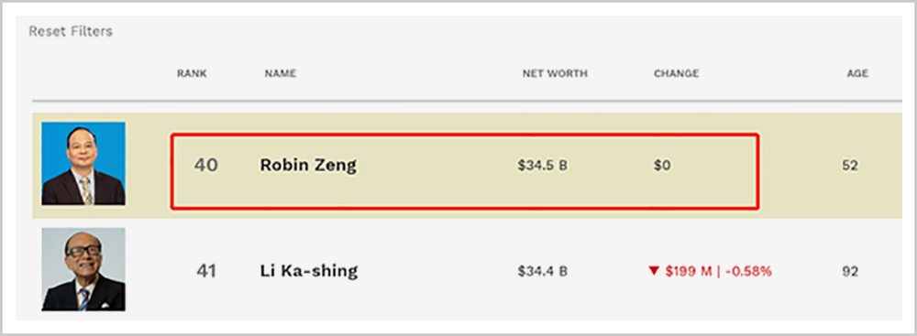Click the $34.5 B net worth value

point(542,166)
